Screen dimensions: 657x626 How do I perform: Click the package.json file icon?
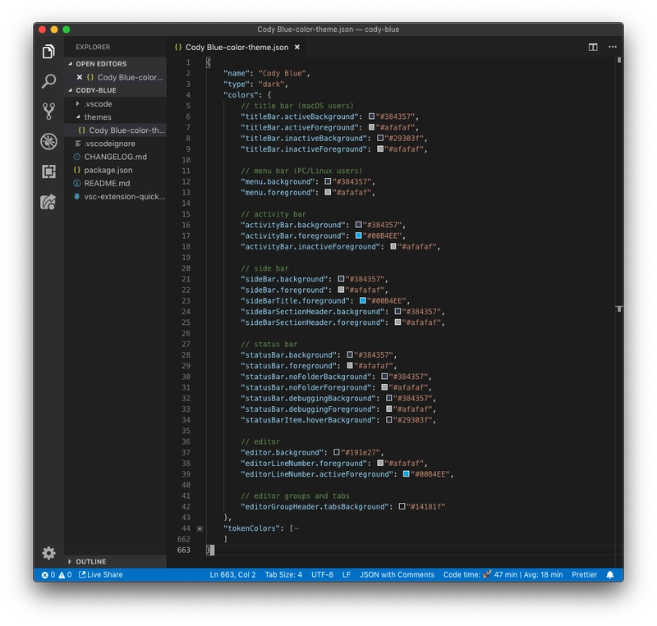77,170
